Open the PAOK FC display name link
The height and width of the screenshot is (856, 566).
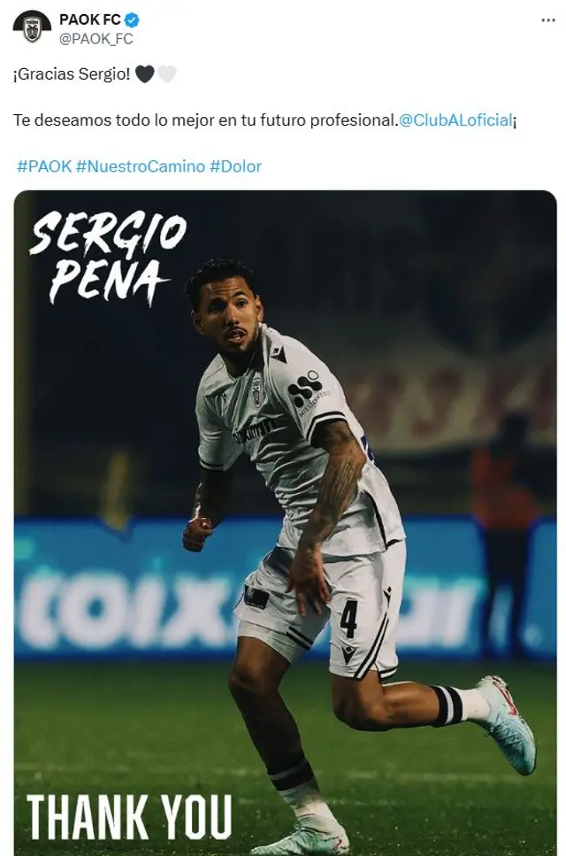[x=90, y=19]
